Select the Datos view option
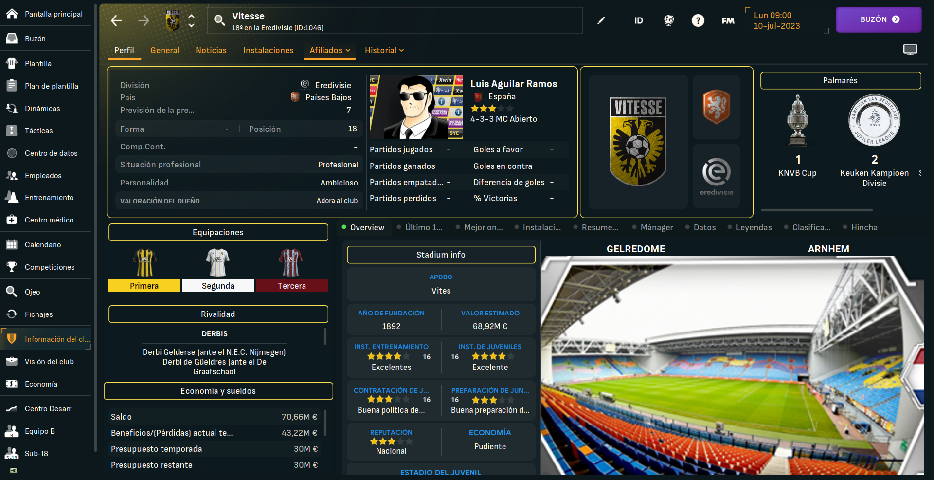 700,227
